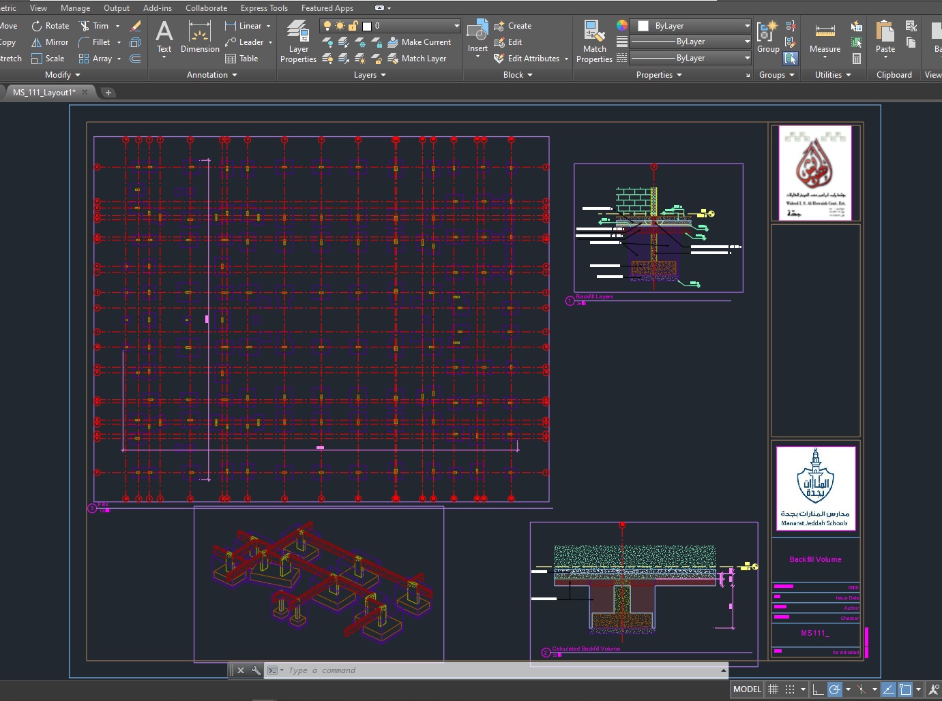This screenshot has width=942, height=701.
Task: Toggle Polar tracking in status bar
Action: [834, 689]
